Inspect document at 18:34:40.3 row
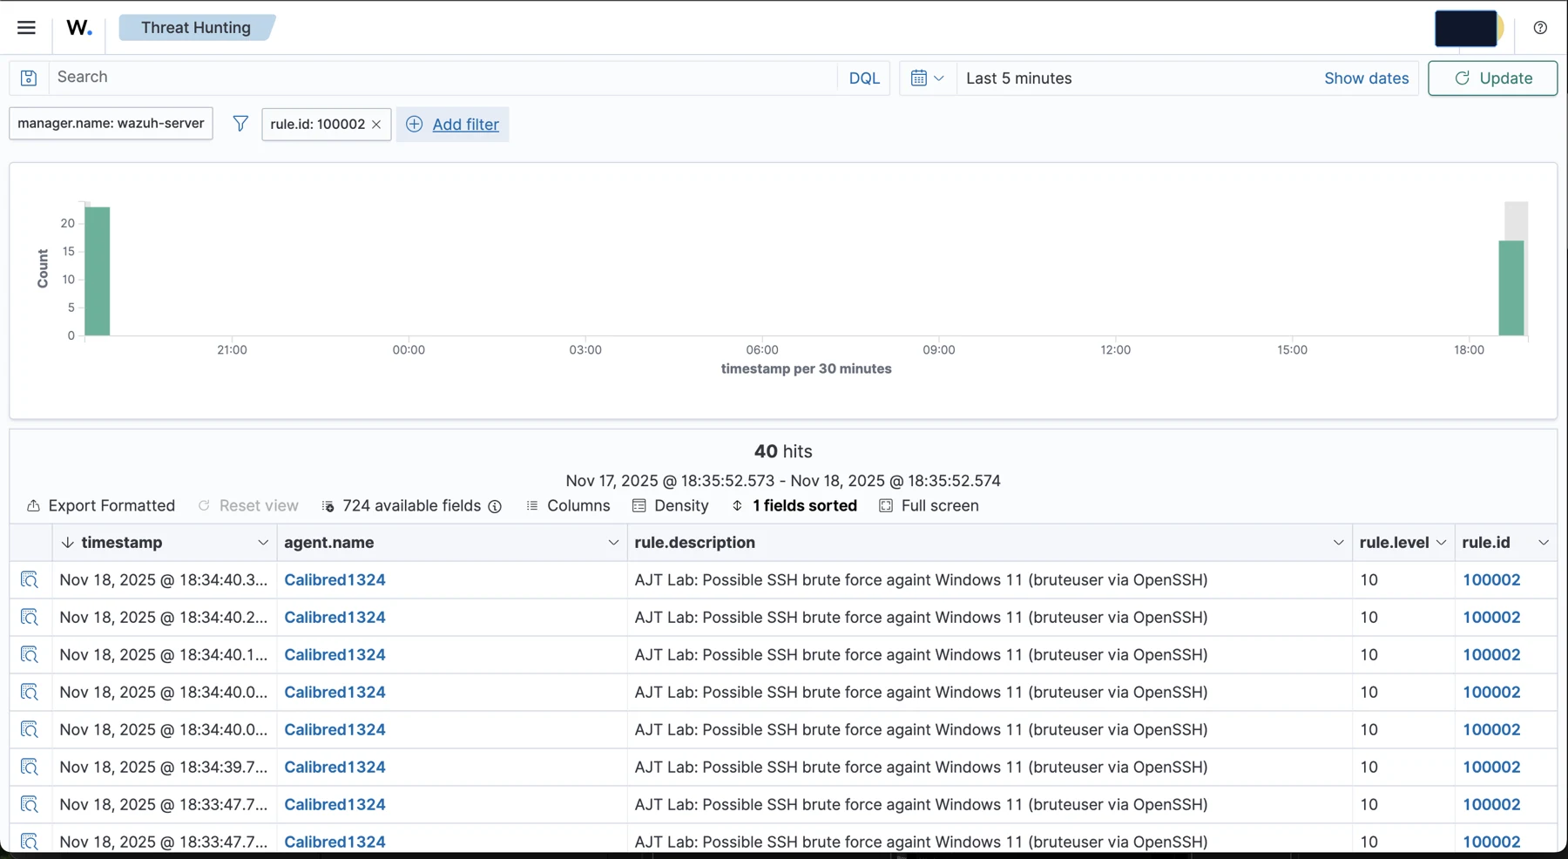 (30, 580)
